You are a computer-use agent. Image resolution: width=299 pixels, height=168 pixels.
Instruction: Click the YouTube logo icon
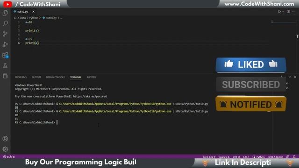7,4
